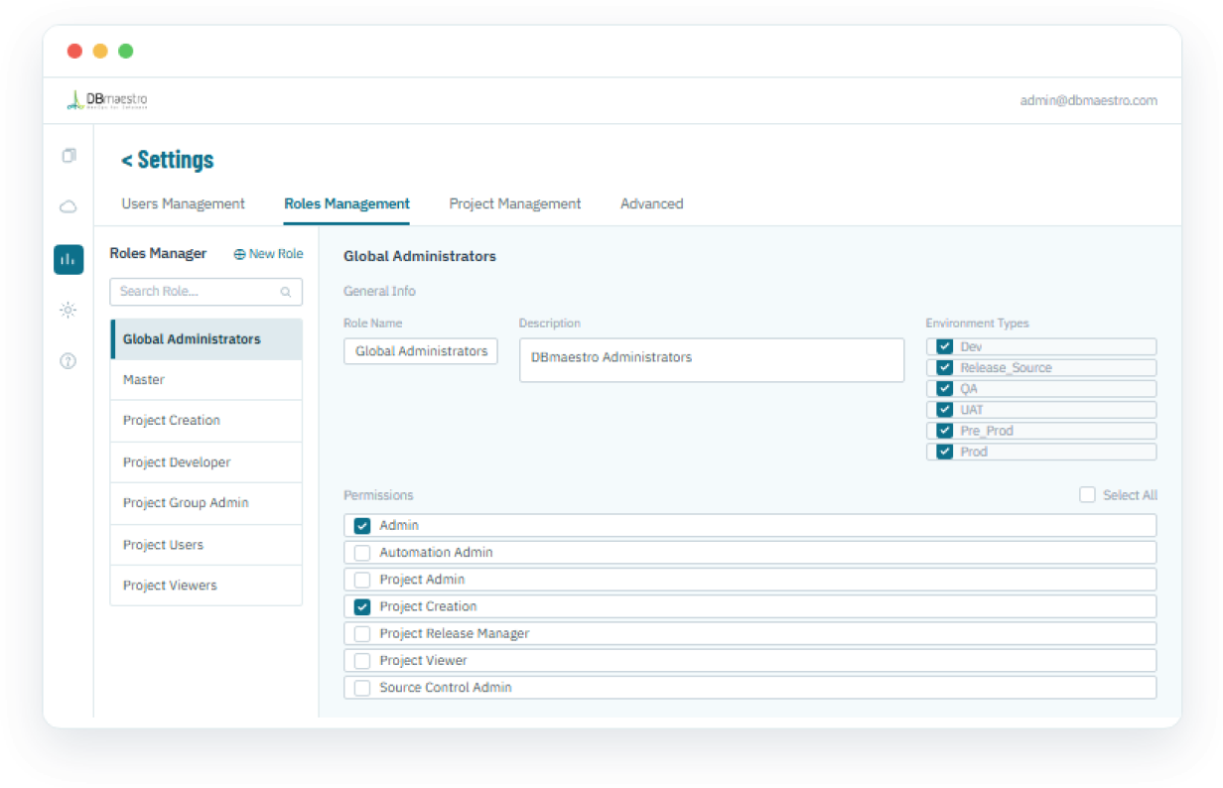Select the Master role
1223x788 pixels.
click(x=206, y=380)
